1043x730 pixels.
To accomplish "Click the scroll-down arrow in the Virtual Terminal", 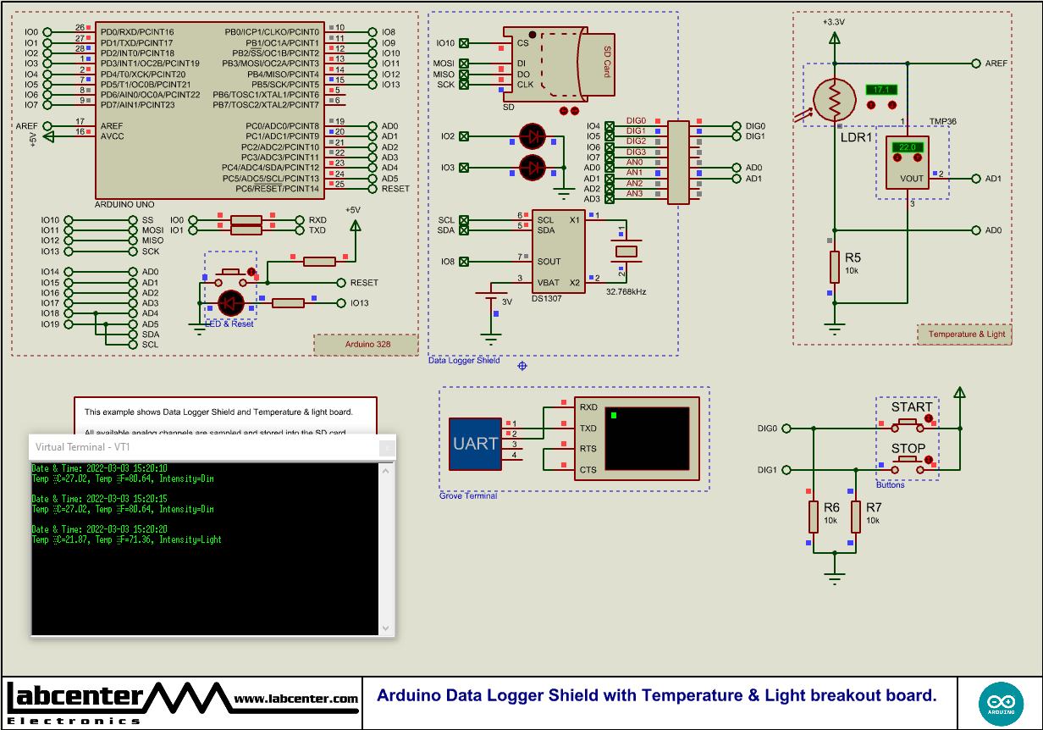I will coord(385,629).
